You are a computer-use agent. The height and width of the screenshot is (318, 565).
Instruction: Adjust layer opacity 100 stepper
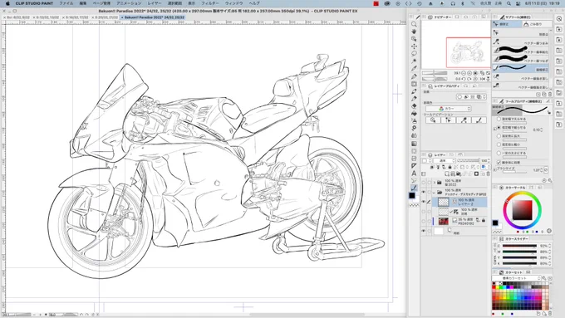click(x=489, y=160)
